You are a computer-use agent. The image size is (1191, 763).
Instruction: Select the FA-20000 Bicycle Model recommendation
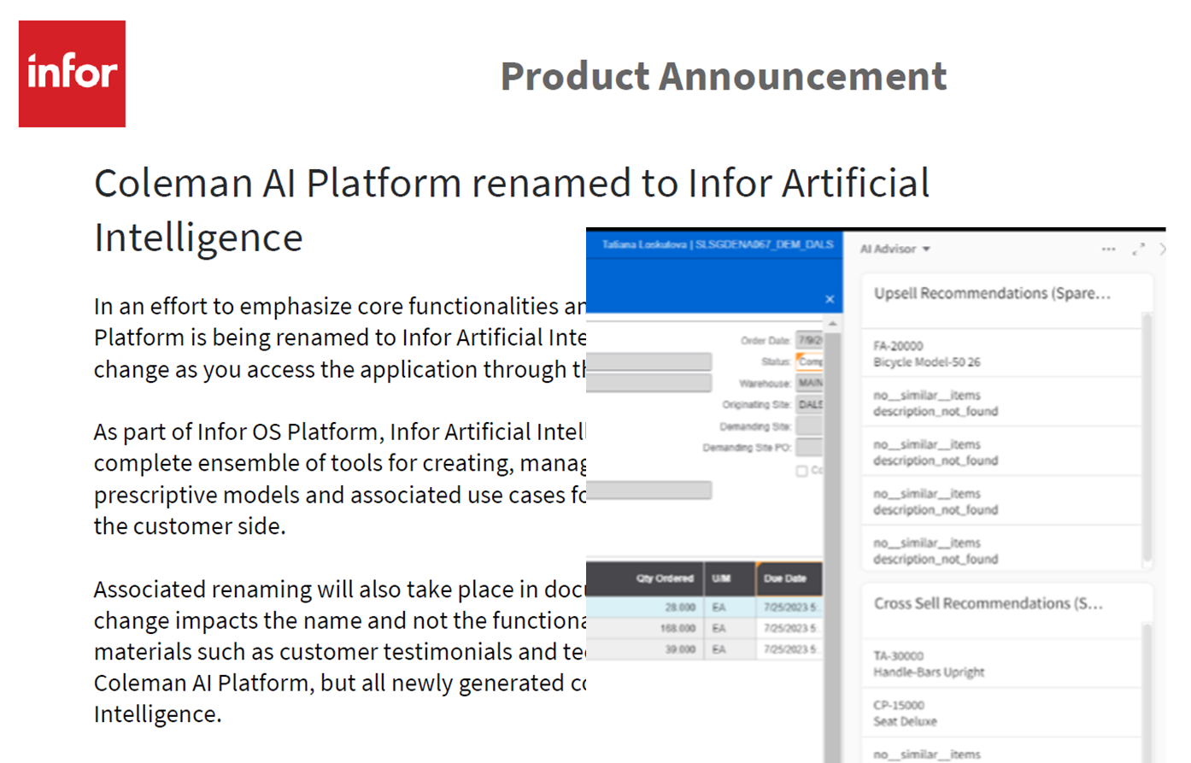click(1001, 354)
